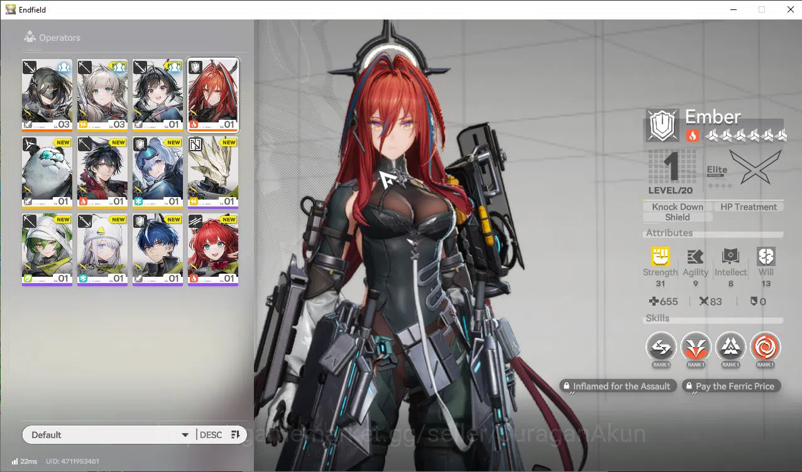Image resolution: width=802 pixels, height=472 pixels.
Task: Click the Agility attribute icon
Action: (x=695, y=256)
